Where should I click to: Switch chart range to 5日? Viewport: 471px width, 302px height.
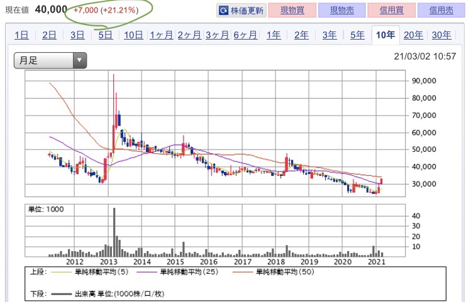click(106, 35)
